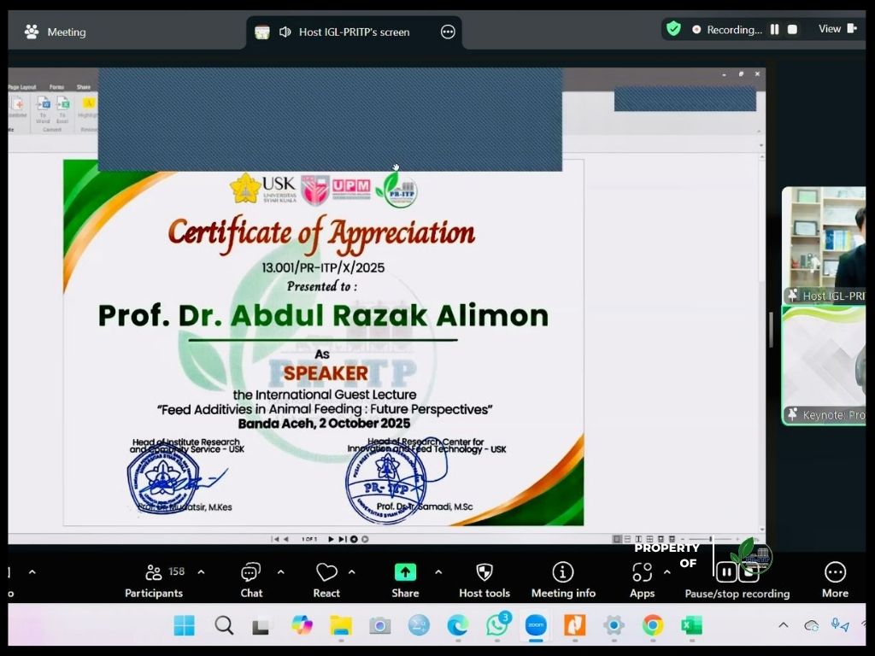Open WhatsApp from the Windows taskbar
The image size is (875, 656).
496,626
